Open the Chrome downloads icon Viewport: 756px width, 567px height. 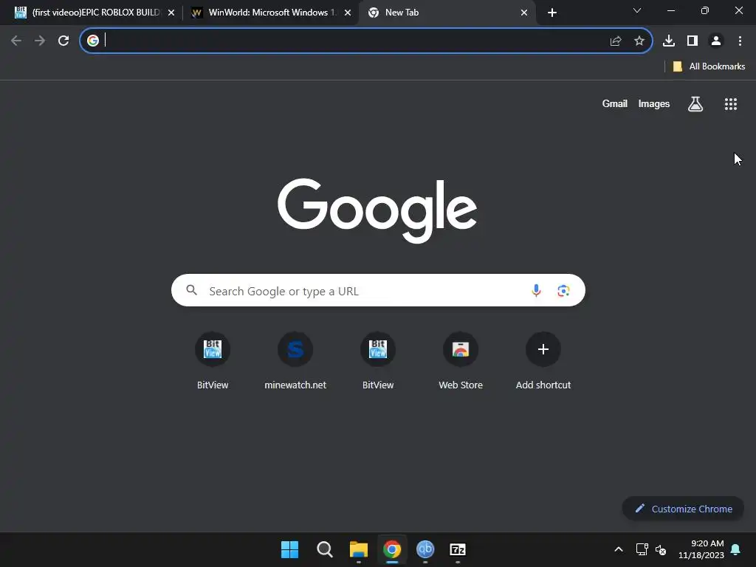point(669,41)
